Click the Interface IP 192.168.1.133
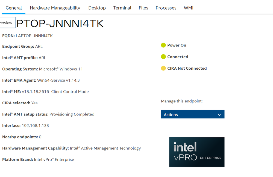Viewport: 273px width, 177px height. (x=35, y=126)
